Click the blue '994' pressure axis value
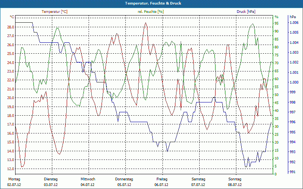The image size is (303, 189). tap(292, 142)
